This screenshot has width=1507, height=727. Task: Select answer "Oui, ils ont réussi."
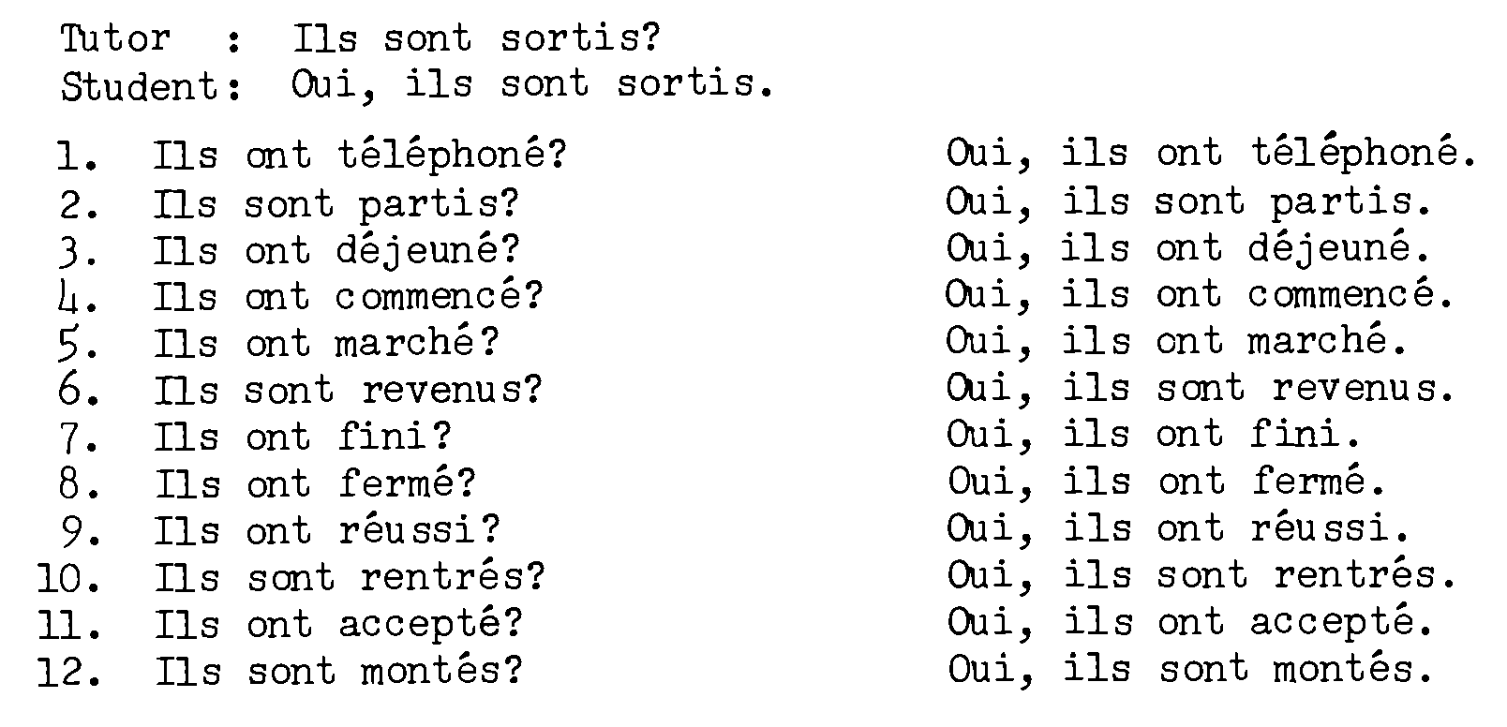click(x=1177, y=529)
